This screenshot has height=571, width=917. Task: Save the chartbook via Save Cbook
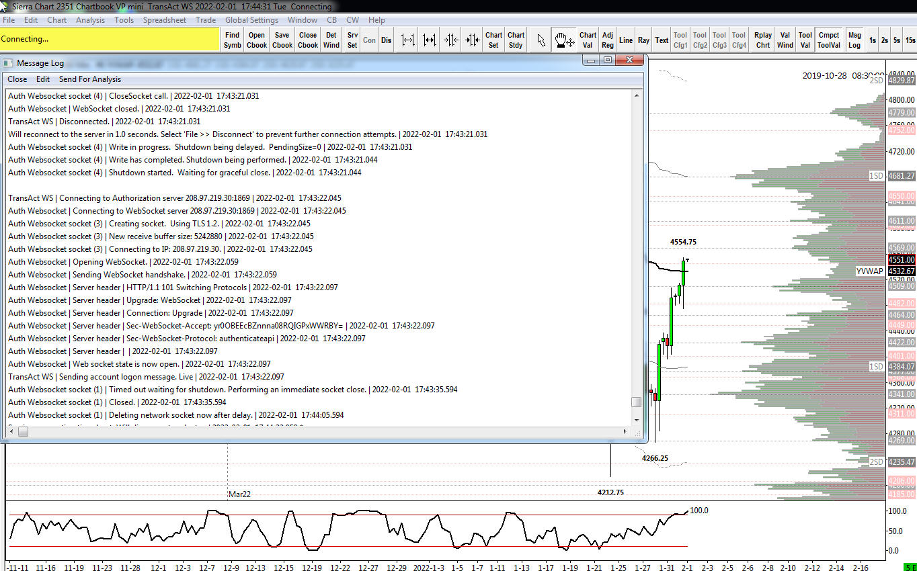(282, 40)
